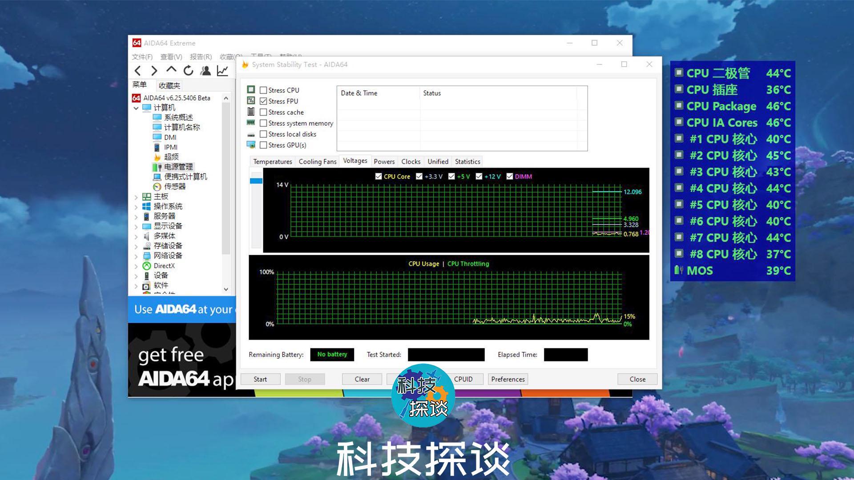This screenshot has height=480, width=854.
Task: Select the 传感器 sidebar icon
Action: [x=158, y=186]
